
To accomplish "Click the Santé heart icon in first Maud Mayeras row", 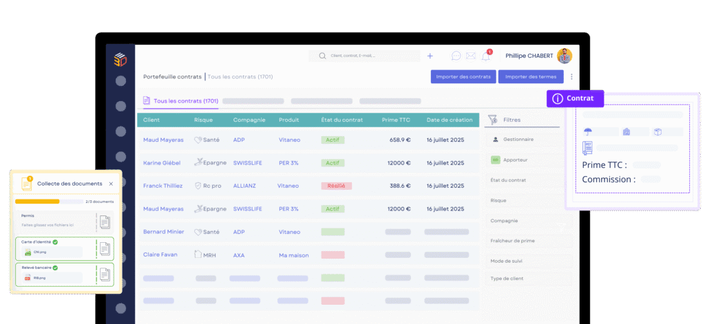I will click(198, 140).
